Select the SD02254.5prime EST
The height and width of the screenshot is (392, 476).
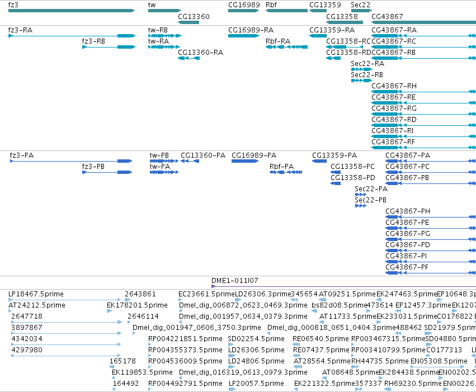230,344
